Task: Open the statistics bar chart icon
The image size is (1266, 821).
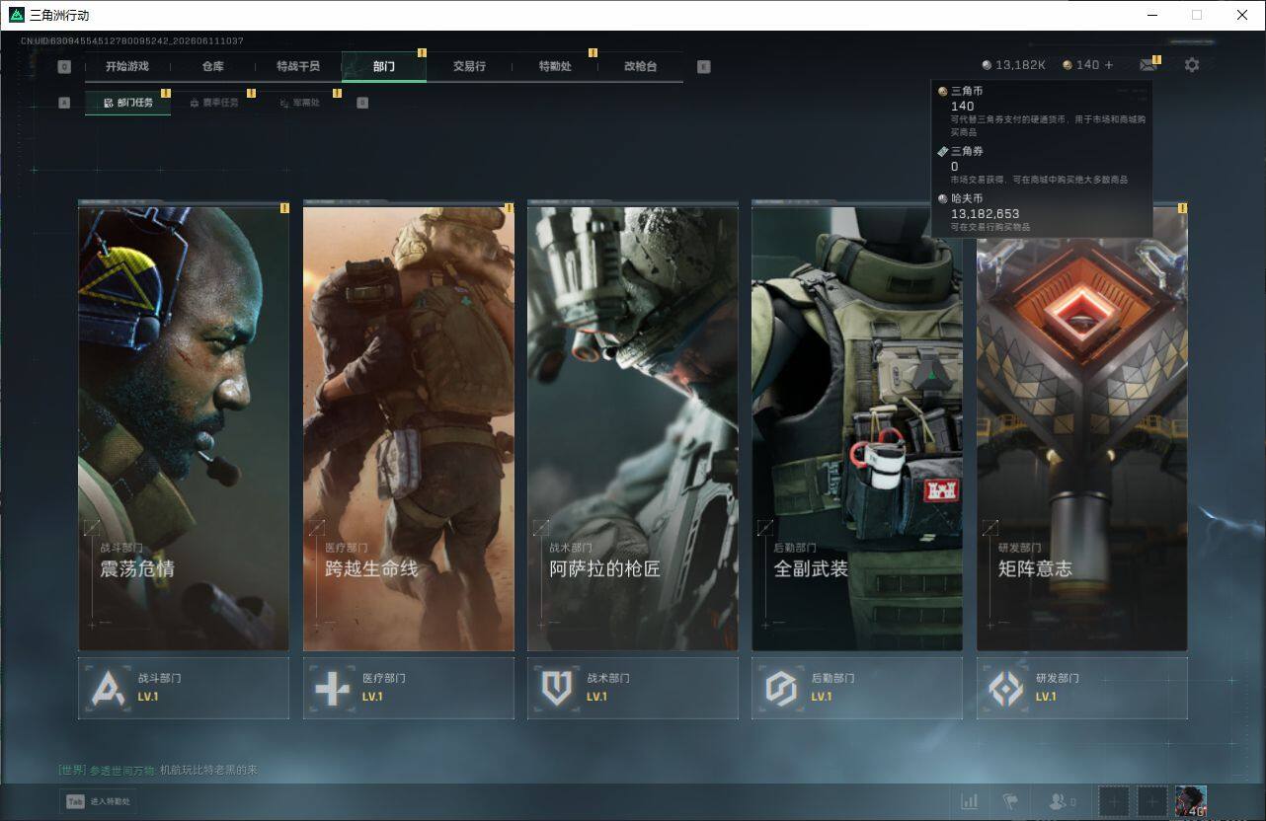Action: click(970, 801)
